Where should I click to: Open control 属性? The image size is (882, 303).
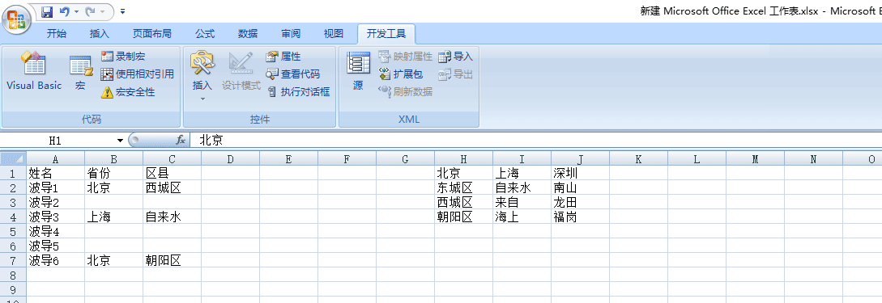[x=283, y=56]
